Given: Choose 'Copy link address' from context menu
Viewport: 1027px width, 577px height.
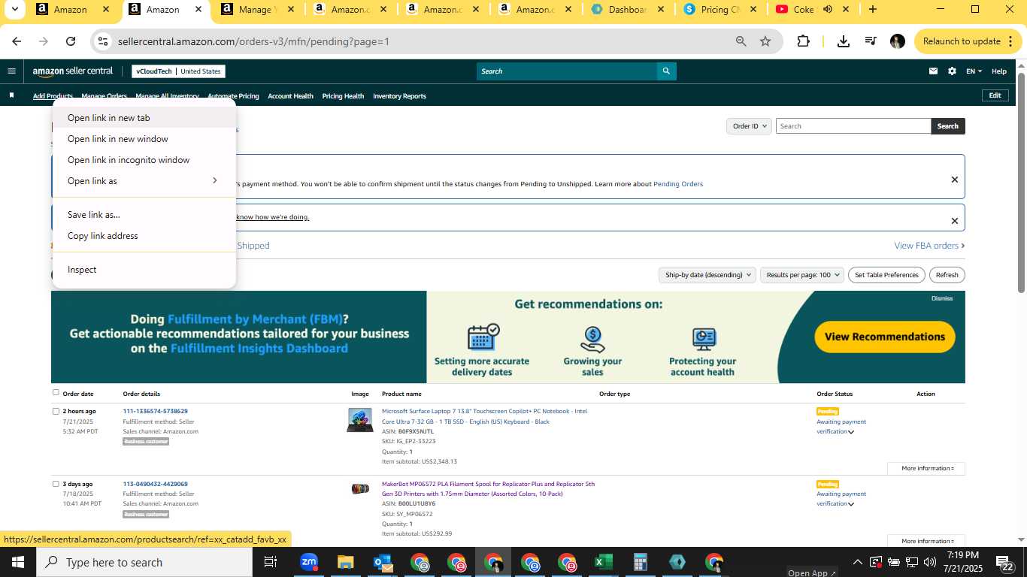Looking at the screenshot, I should coord(144,236).
